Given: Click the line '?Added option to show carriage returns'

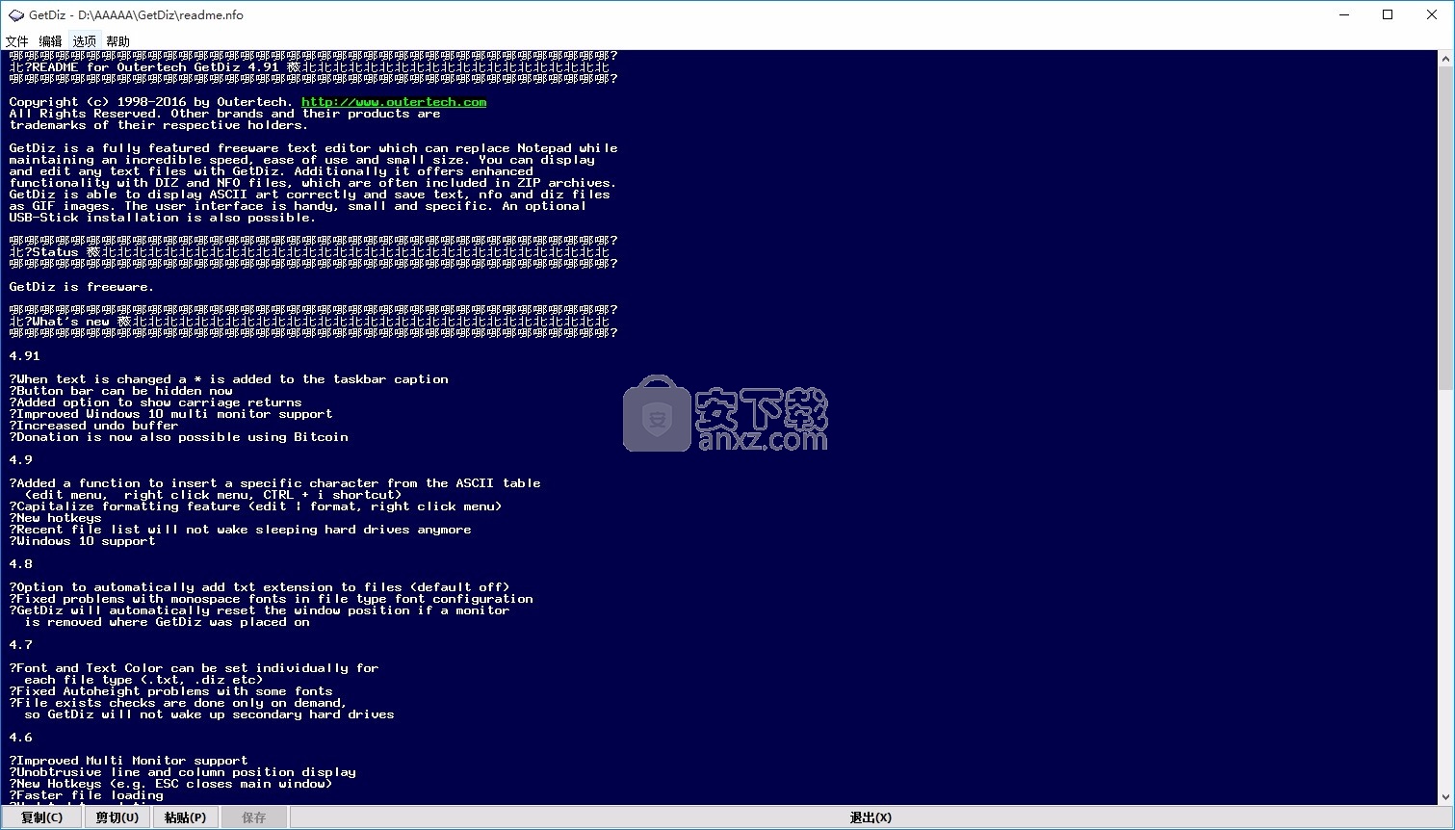Looking at the screenshot, I should click(x=155, y=402).
